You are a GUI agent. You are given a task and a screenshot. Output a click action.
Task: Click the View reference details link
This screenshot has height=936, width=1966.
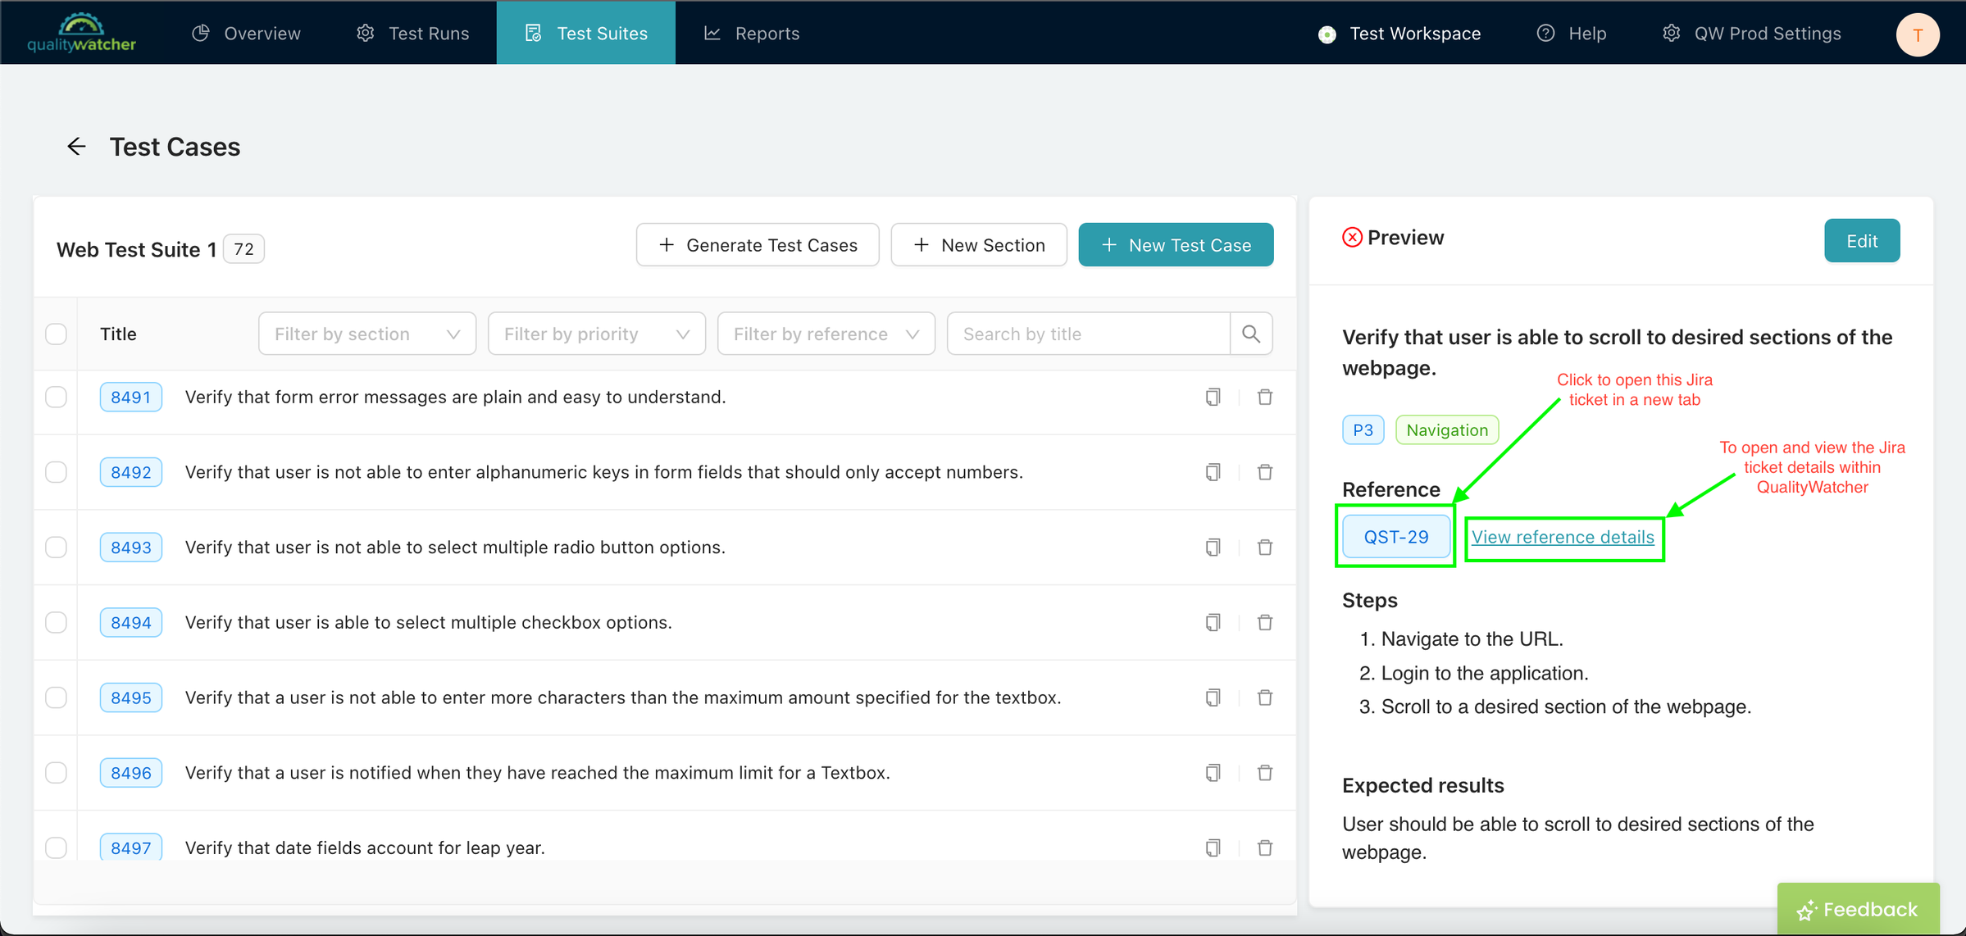point(1563,535)
